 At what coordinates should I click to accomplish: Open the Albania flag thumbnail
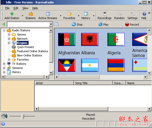90,39
